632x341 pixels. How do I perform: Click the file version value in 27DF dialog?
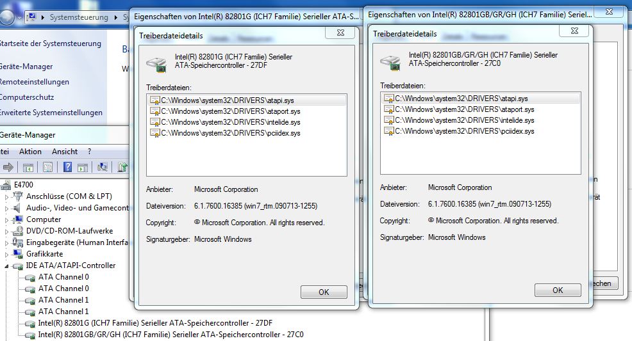click(x=256, y=206)
